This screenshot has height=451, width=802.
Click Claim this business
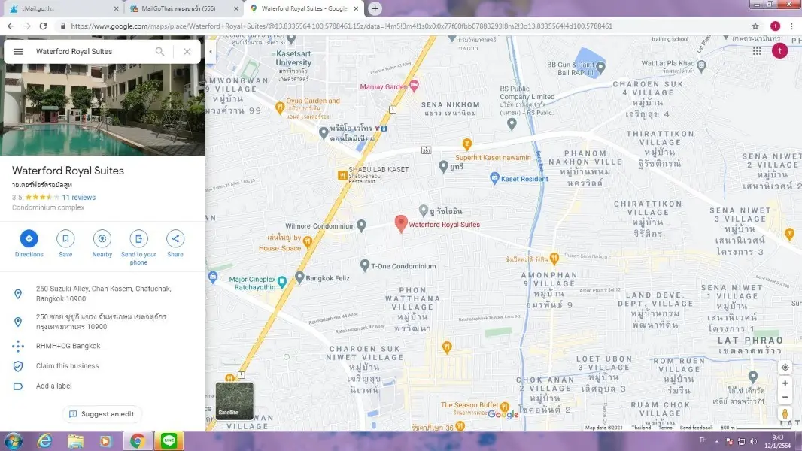tap(67, 366)
